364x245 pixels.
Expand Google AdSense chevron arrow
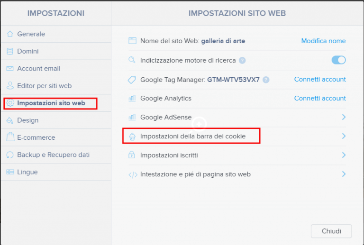[344, 117]
